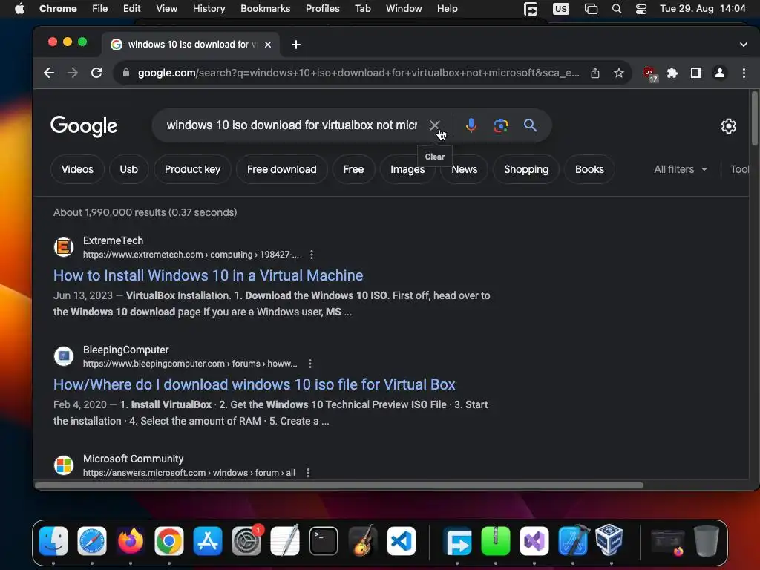The height and width of the screenshot is (570, 760).
Task: Select the Product key filter chip
Action: [192, 169]
